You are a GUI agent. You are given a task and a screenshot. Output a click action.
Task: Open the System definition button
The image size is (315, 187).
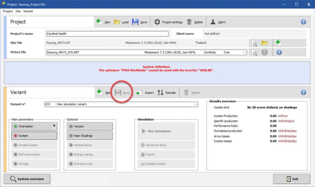[x=34, y=136]
